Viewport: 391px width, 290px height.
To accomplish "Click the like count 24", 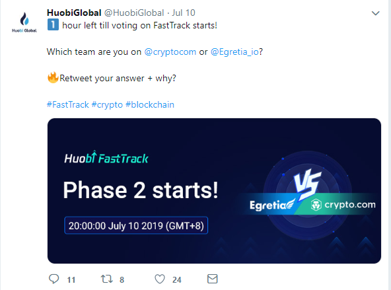I will tap(177, 280).
